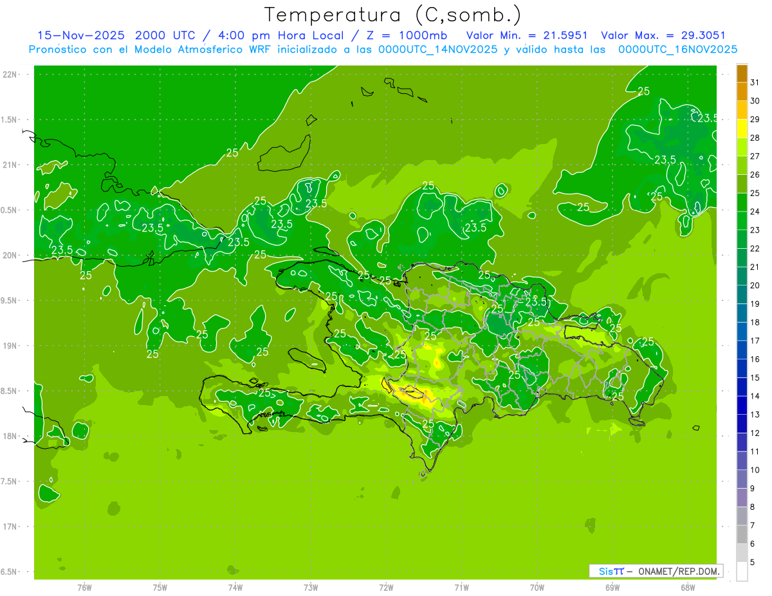
Task: Pick the orange swatch between 30 and 31
Action: coord(742,92)
